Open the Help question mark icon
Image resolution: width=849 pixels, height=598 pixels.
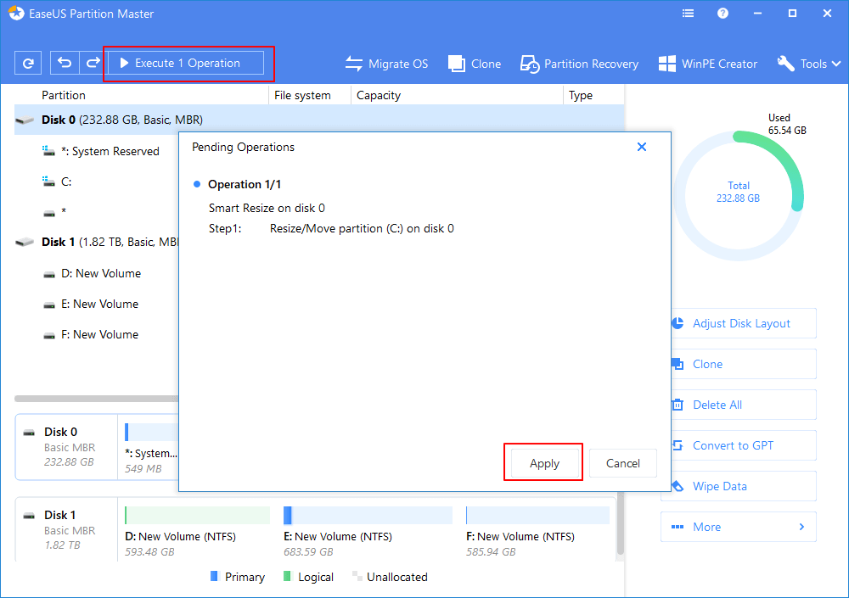[x=722, y=14]
